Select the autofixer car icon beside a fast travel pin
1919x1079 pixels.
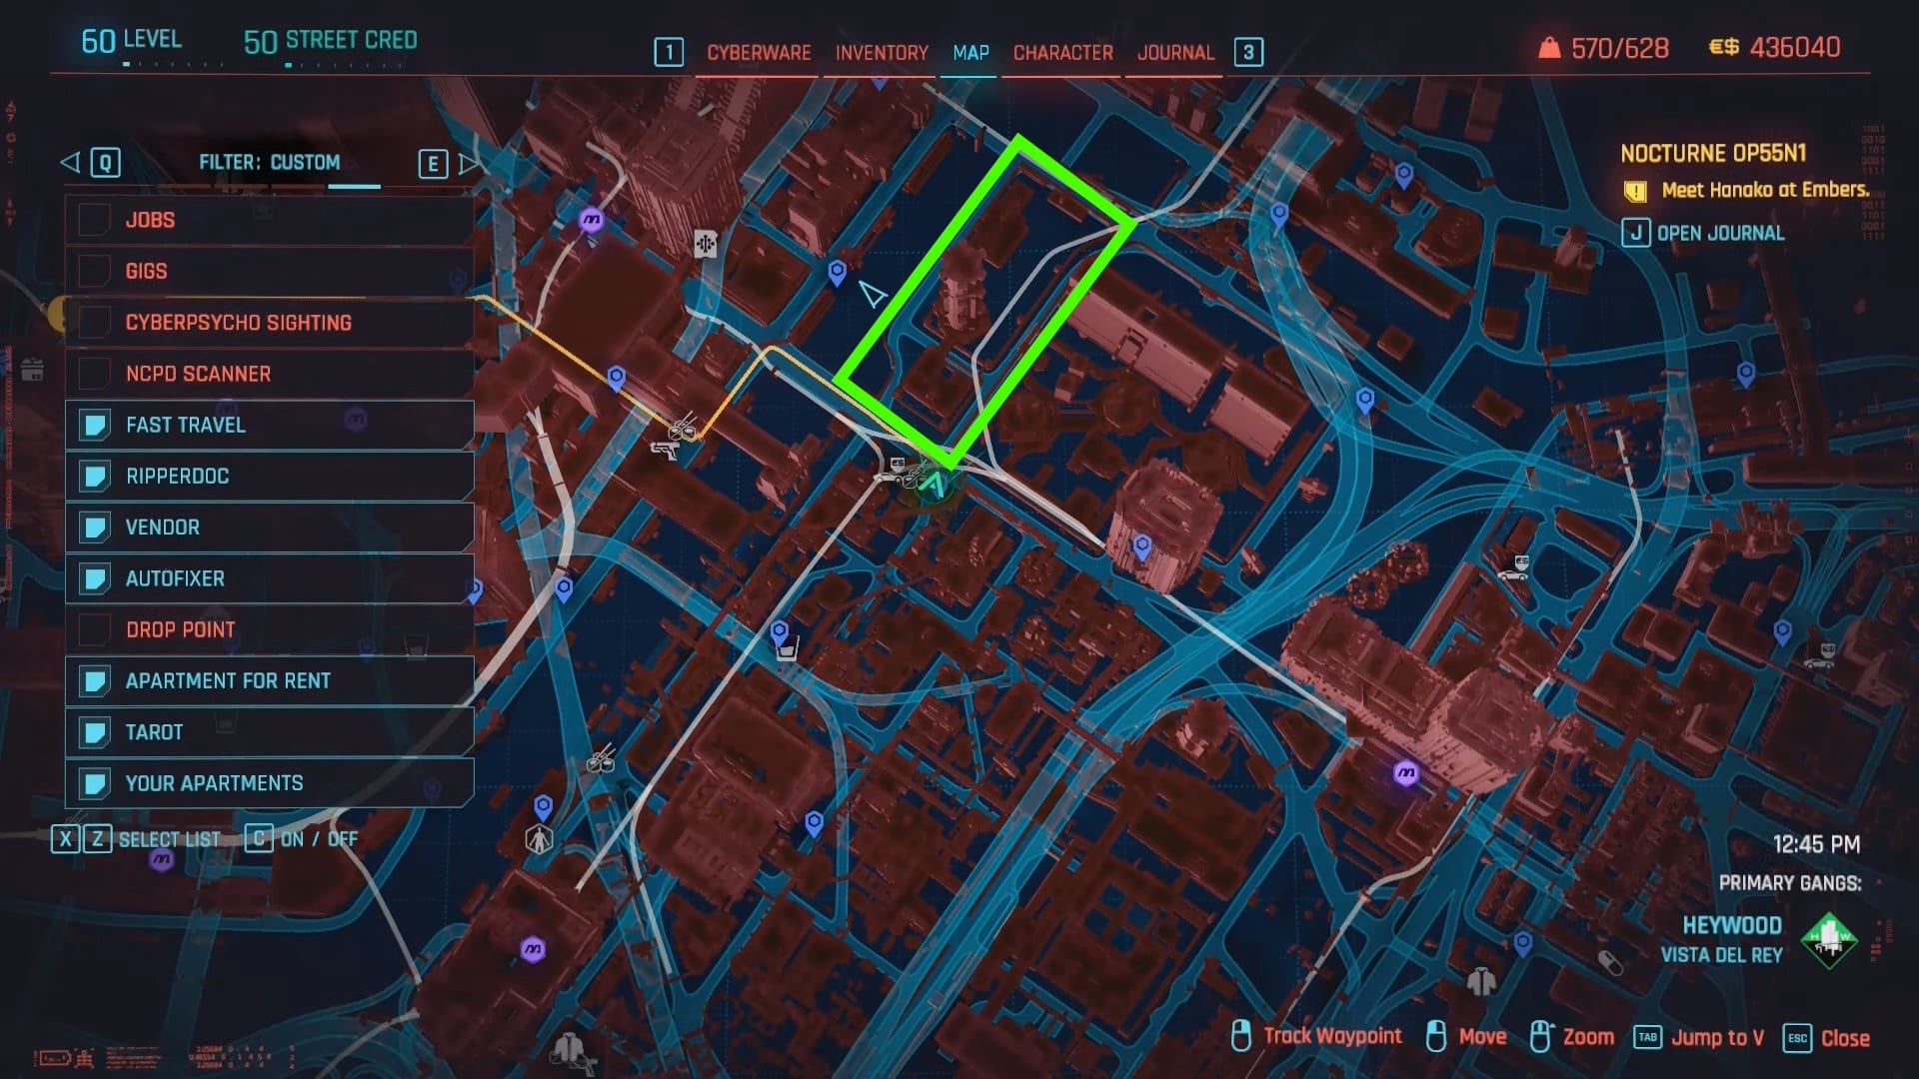1820,658
